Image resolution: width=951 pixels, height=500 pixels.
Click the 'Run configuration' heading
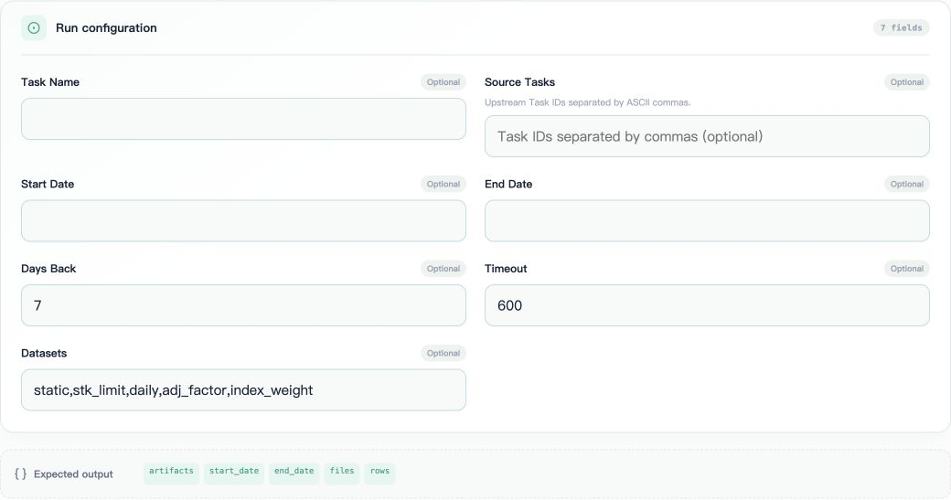(x=106, y=27)
